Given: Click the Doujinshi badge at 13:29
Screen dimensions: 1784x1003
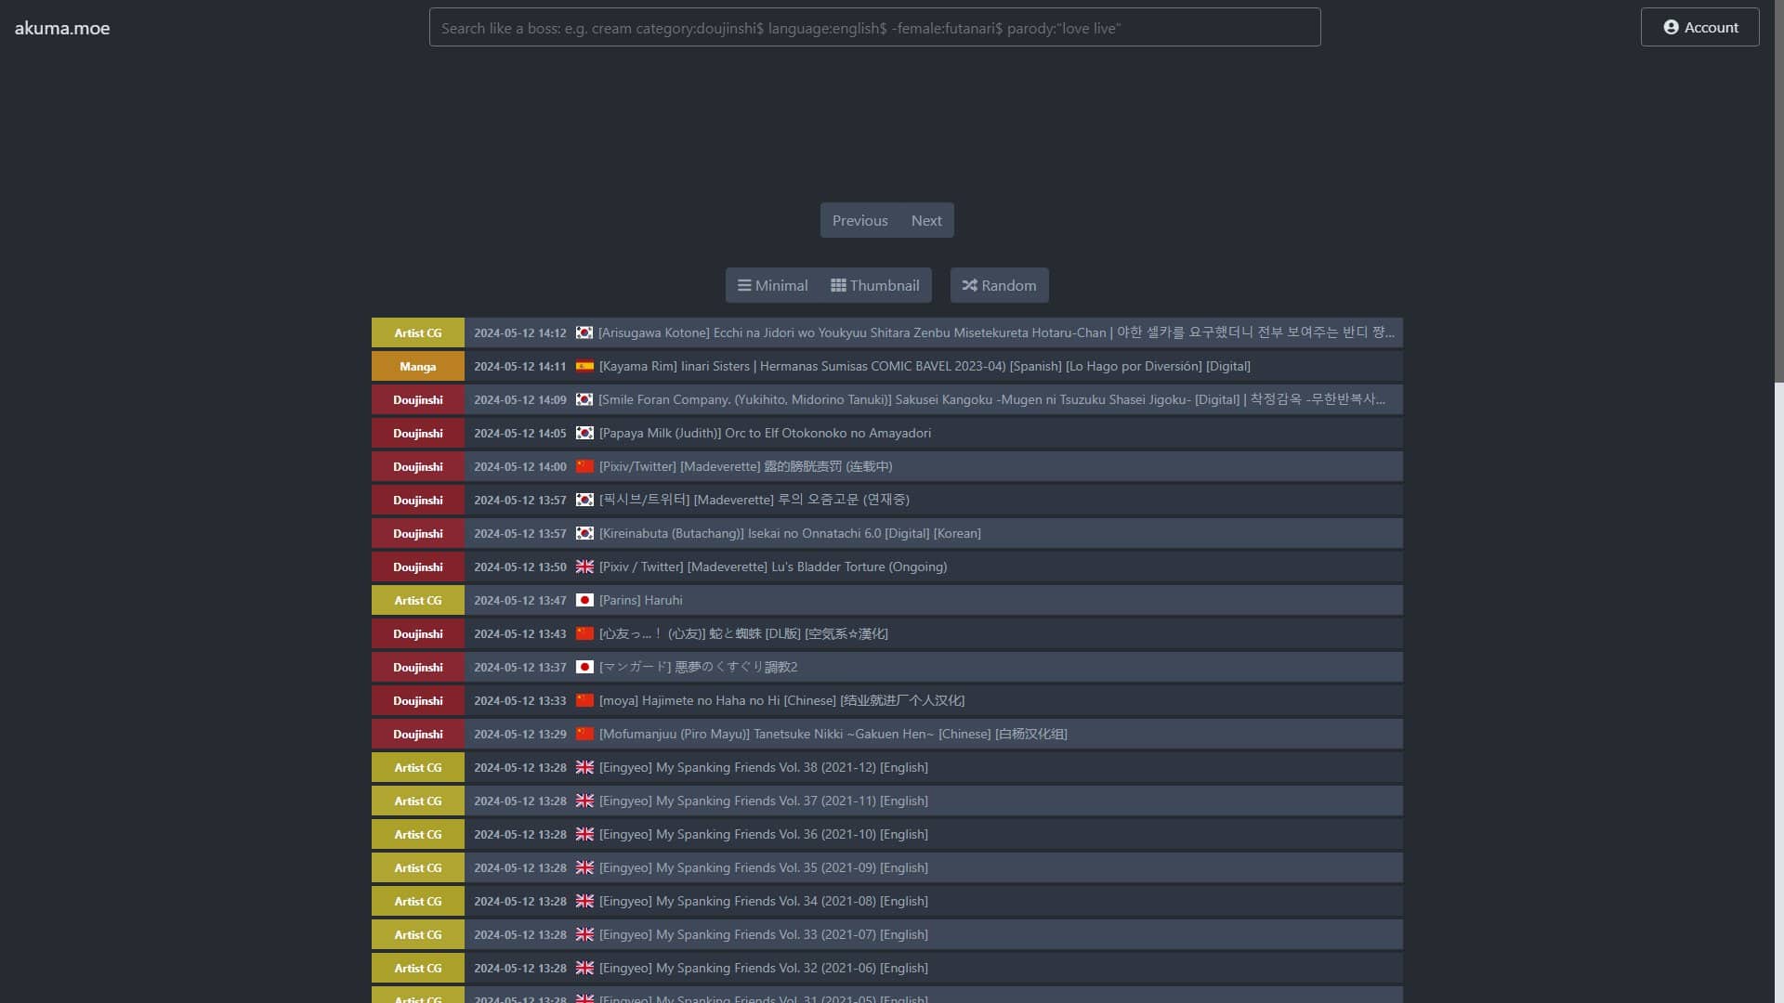Looking at the screenshot, I should coord(418,734).
